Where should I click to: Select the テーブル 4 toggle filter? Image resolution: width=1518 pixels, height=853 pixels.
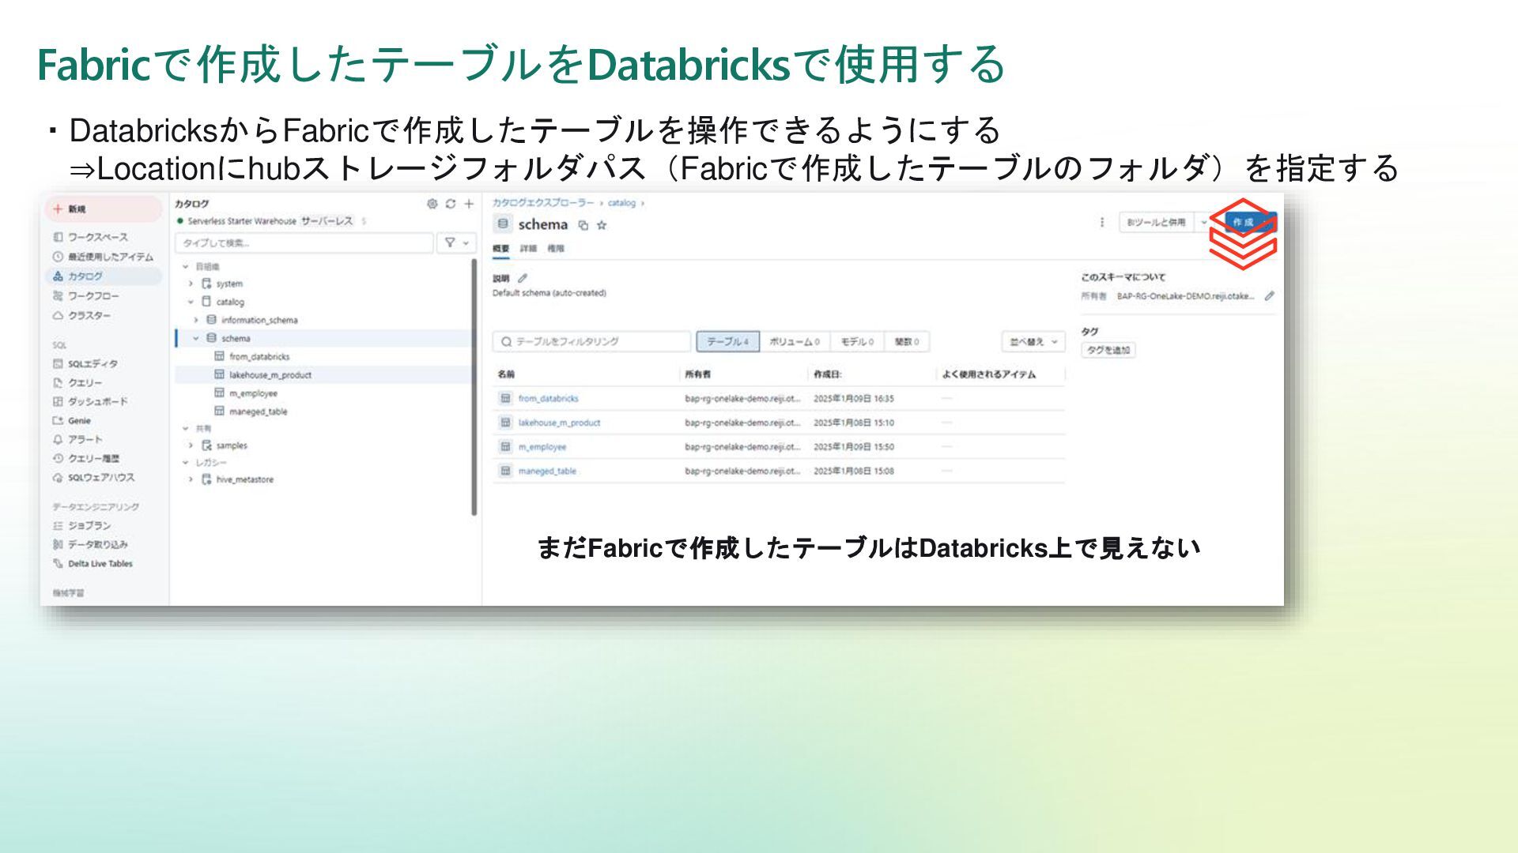pyautogui.click(x=727, y=342)
